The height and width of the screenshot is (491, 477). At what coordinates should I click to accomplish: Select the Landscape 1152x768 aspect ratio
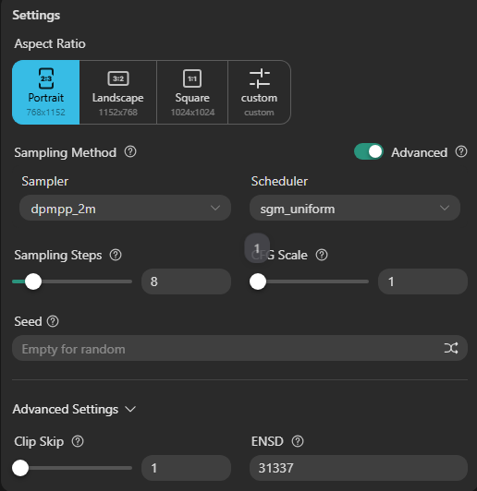pyautogui.click(x=118, y=92)
